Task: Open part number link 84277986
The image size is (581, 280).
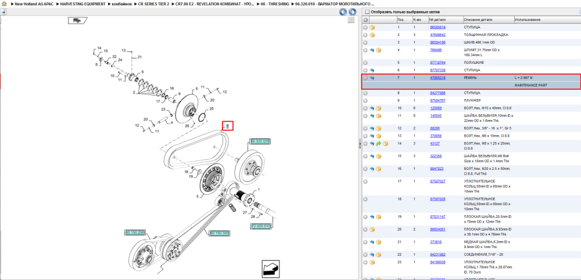Action: pos(437,93)
